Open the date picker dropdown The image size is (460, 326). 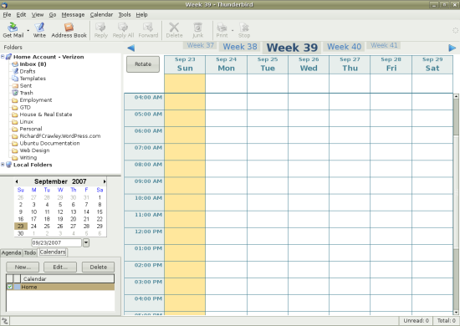pos(86,242)
